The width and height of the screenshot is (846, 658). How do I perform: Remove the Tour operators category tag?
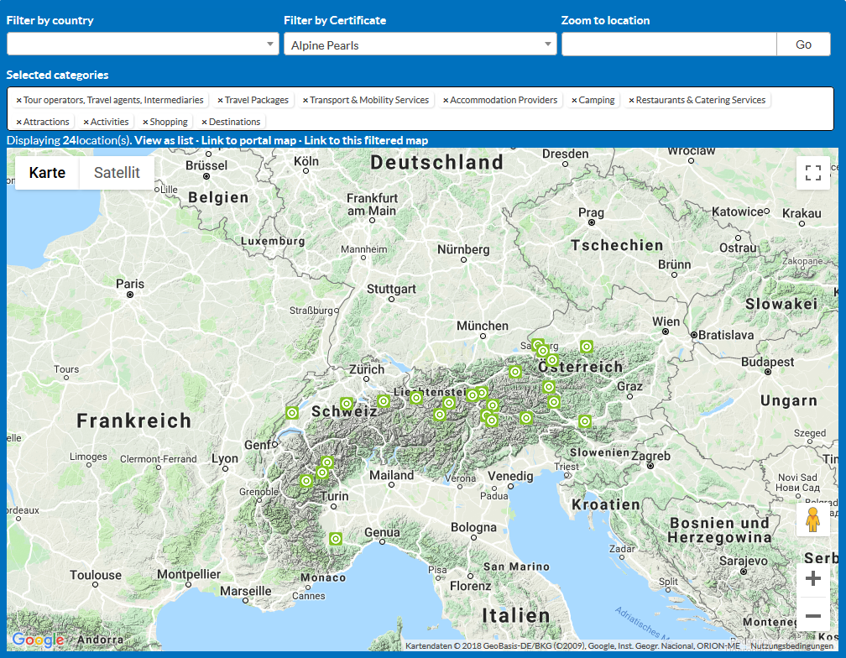pos(18,101)
